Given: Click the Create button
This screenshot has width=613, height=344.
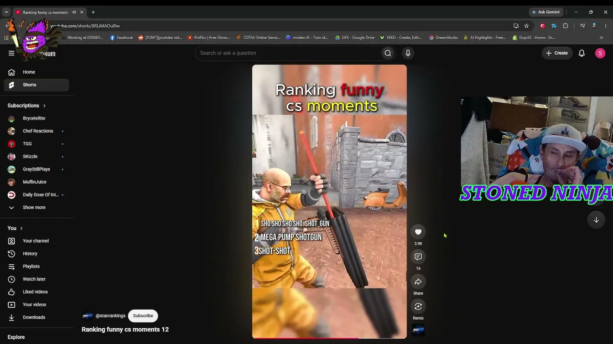Looking at the screenshot, I should click(x=556, y=53).
